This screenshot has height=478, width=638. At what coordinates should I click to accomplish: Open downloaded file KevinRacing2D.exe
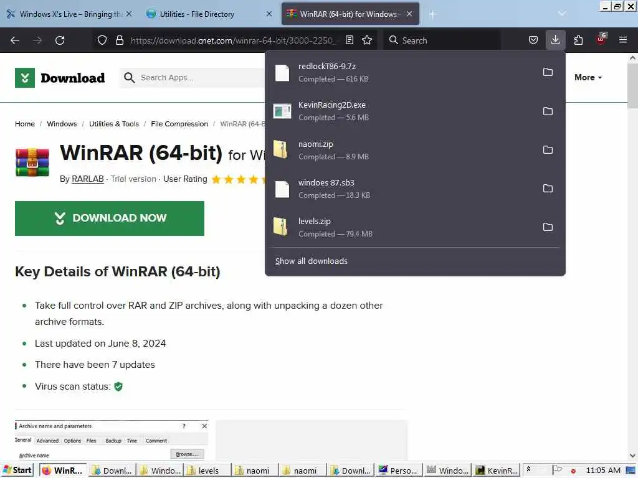403,111
